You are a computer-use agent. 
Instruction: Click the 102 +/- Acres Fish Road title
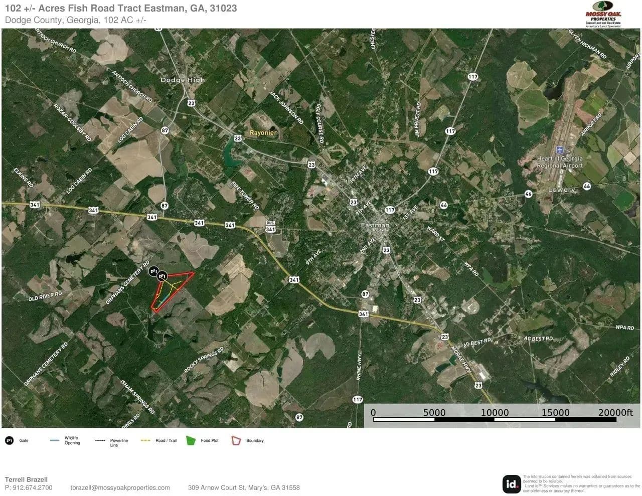(121, 9)
